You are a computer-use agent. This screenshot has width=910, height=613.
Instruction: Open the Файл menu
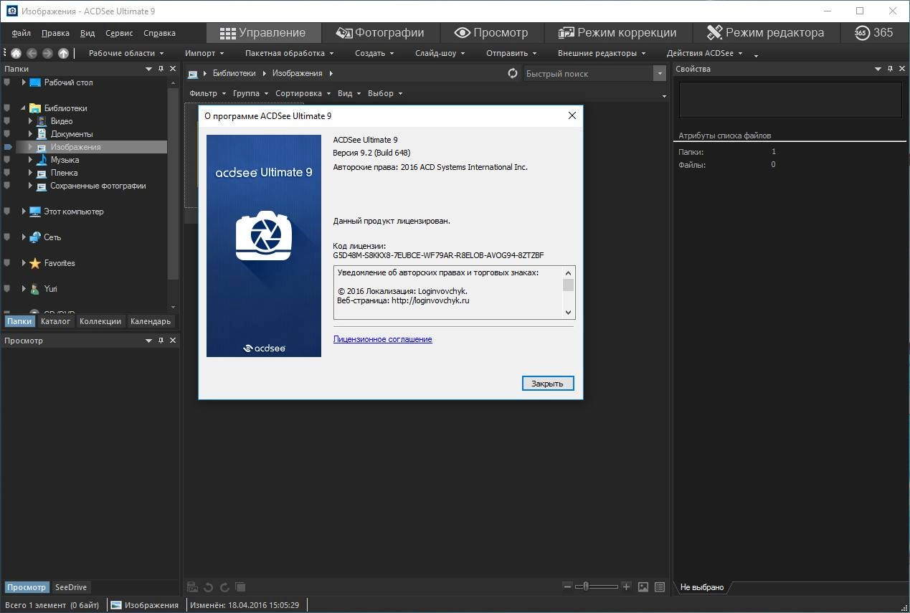[21, 33]
